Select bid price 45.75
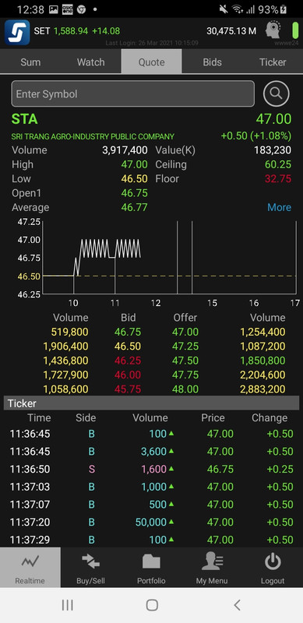This screenshot has width=303, height=623. pos(128,389)
